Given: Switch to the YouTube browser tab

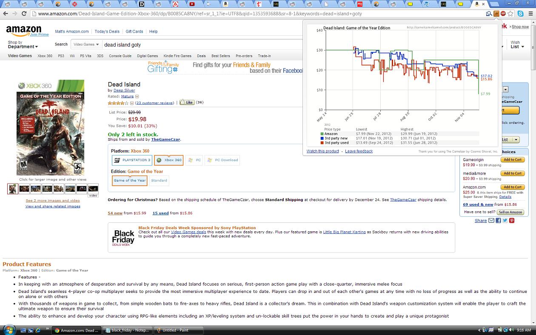Looking at the screenshot, I should [192, 4].
